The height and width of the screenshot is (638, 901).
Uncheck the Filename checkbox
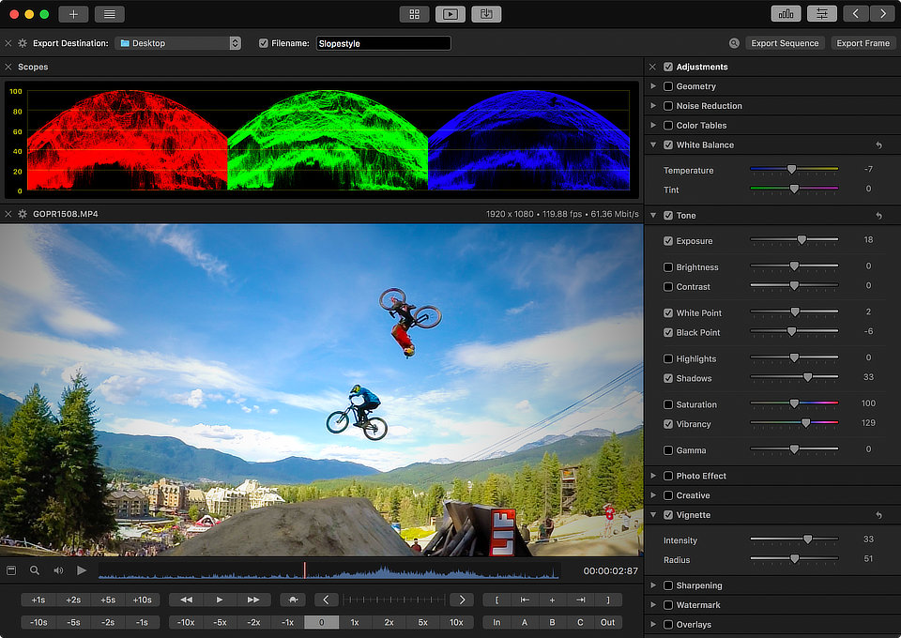264,43
